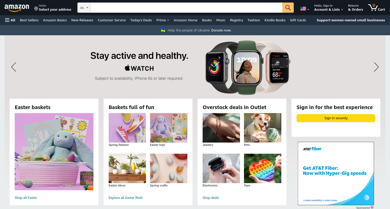Open the Prime menu dropdown

click(x=162, y=20)
